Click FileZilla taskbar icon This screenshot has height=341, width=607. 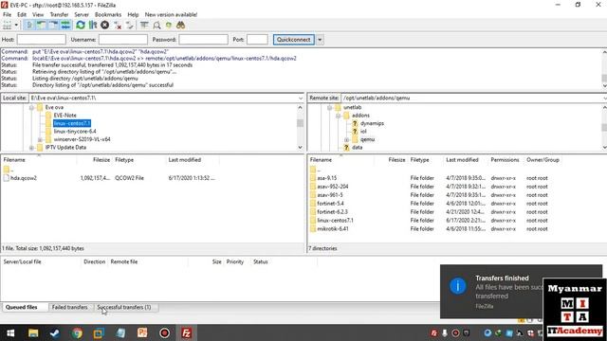point(187,332)
